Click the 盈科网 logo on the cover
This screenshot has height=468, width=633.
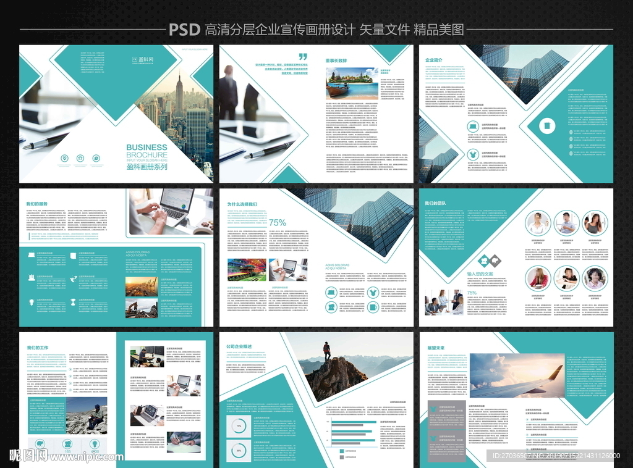pos(143,59)
